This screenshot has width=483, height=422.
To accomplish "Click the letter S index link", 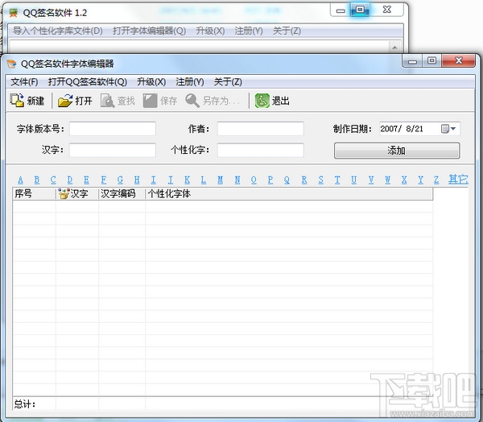I will coord(320,180).
